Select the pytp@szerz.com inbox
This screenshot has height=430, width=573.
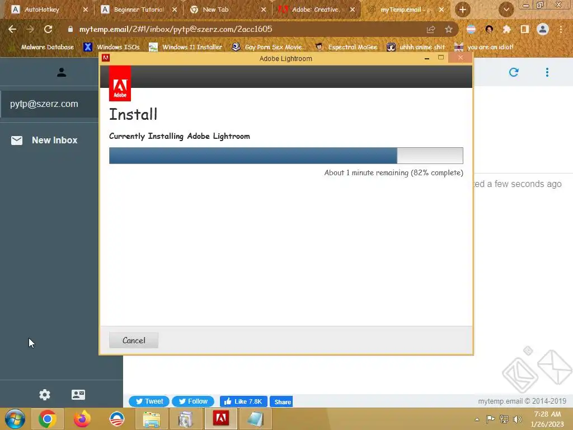click(49, 104)
